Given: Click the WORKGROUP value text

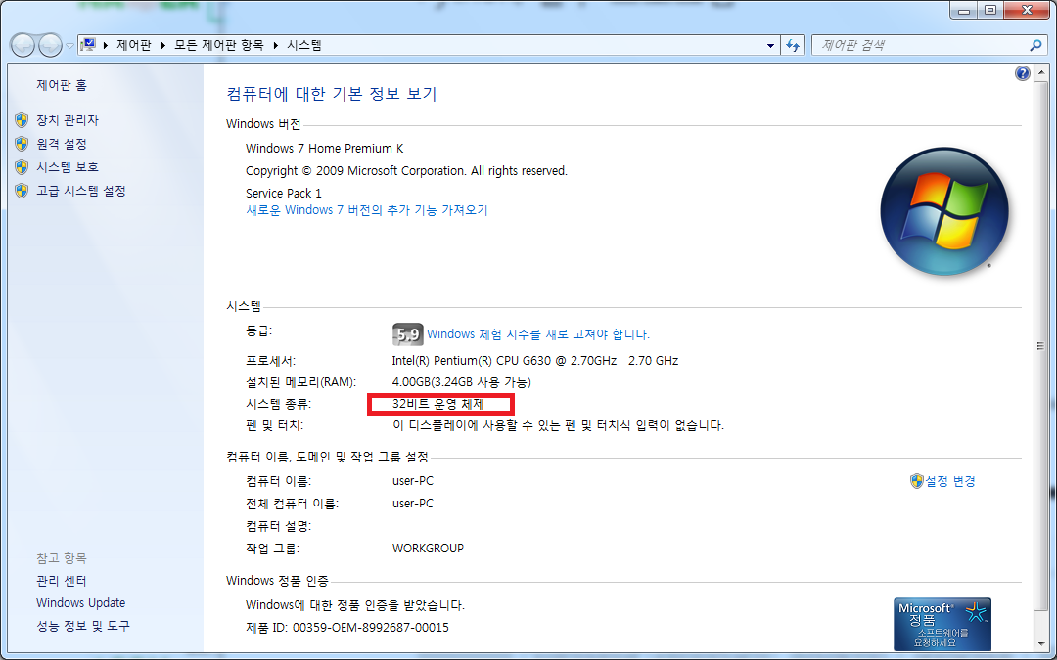Looking at the screenshot, I should tap(428, 549).
